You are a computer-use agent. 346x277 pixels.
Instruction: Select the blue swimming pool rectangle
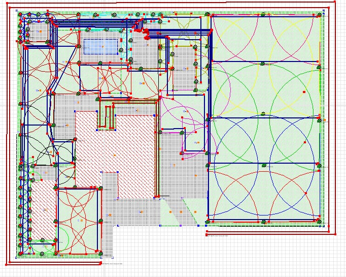[x=100, y=47]
